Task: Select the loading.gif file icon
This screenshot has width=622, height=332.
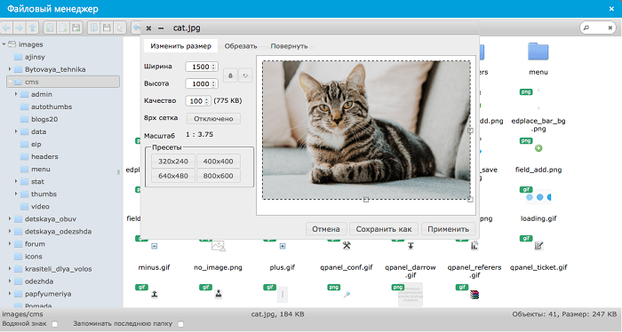Action: pyautogui.click(x=538, y=197)
